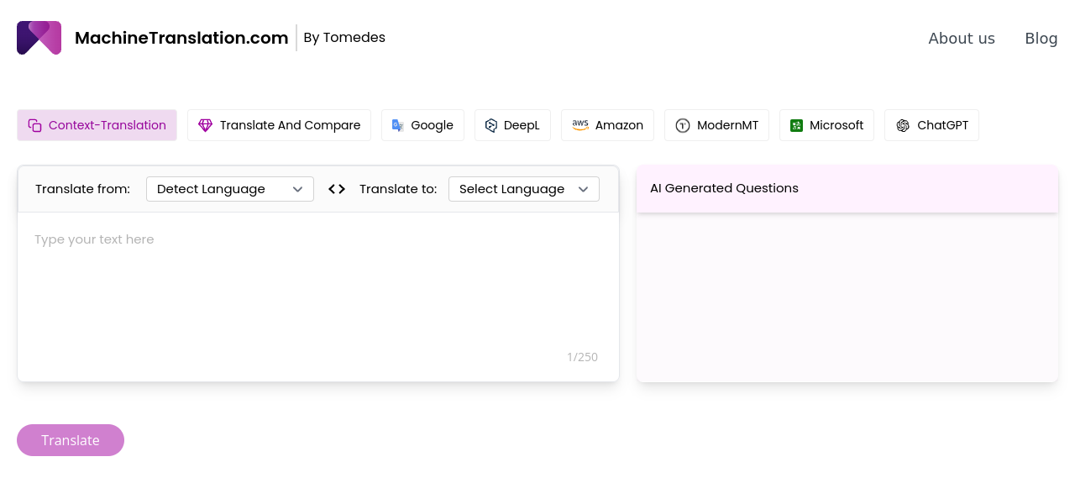Go to the Blog link
Image resolution: width=1075 pixels, height=504 pixels.
click(1041, 39)
